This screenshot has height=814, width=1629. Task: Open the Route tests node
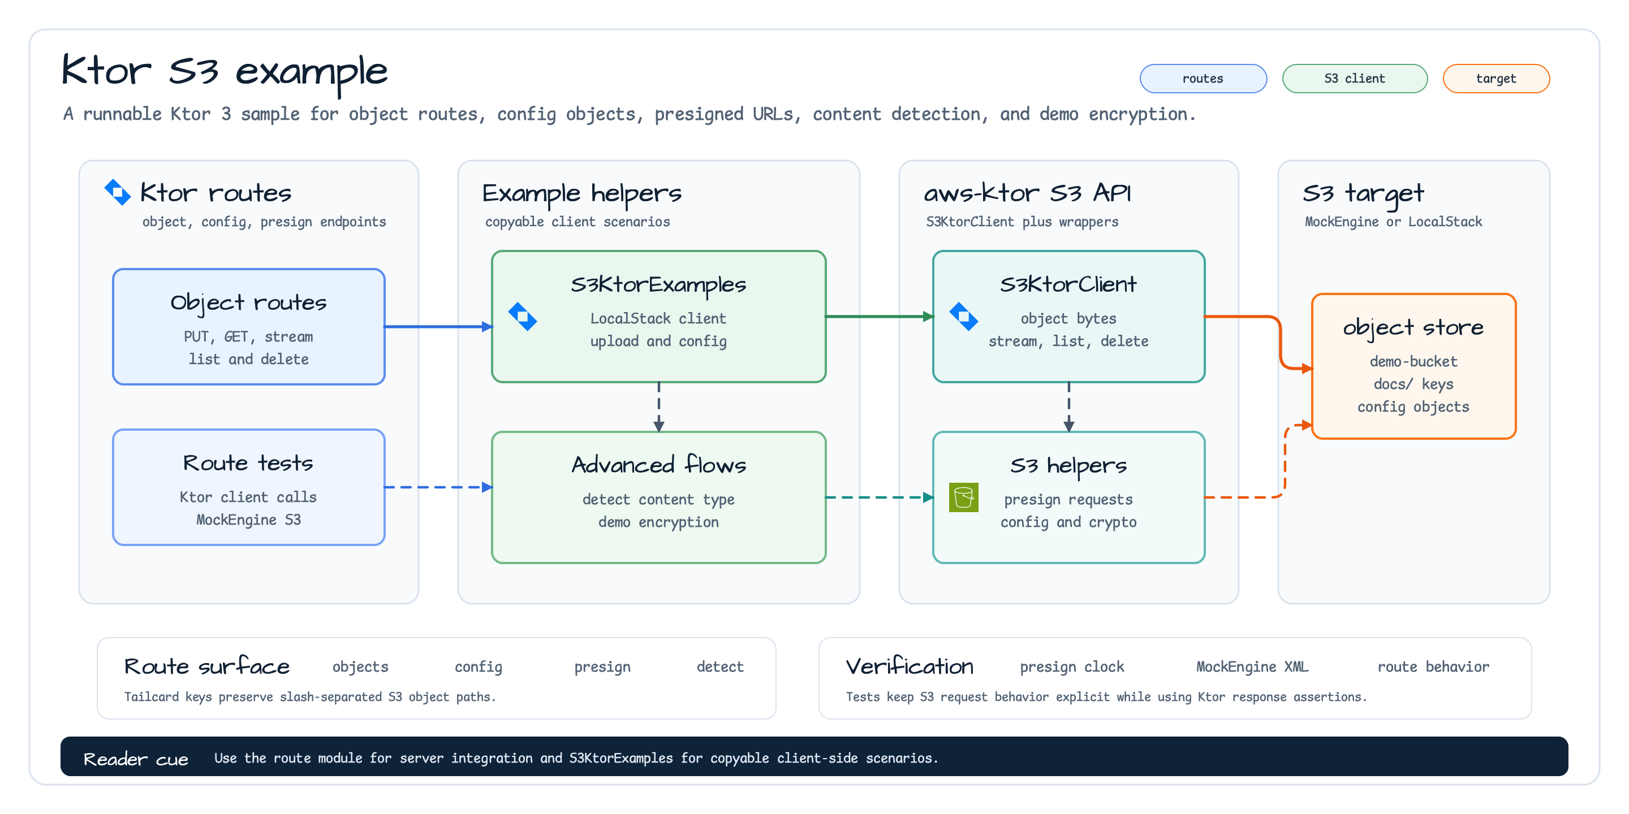pyautogui.click(x=248, y=487)
